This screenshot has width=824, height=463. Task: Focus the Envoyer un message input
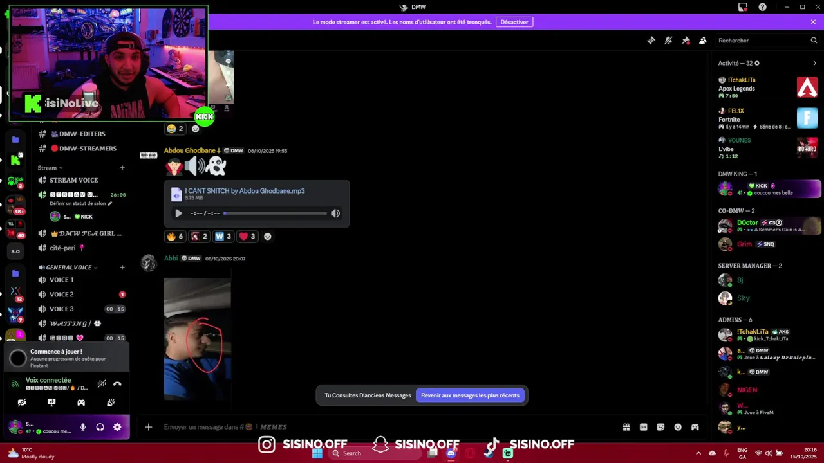(386, 427)
